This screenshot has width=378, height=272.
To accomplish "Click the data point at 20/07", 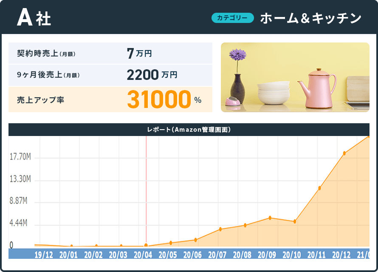I will tap(220, 229).
